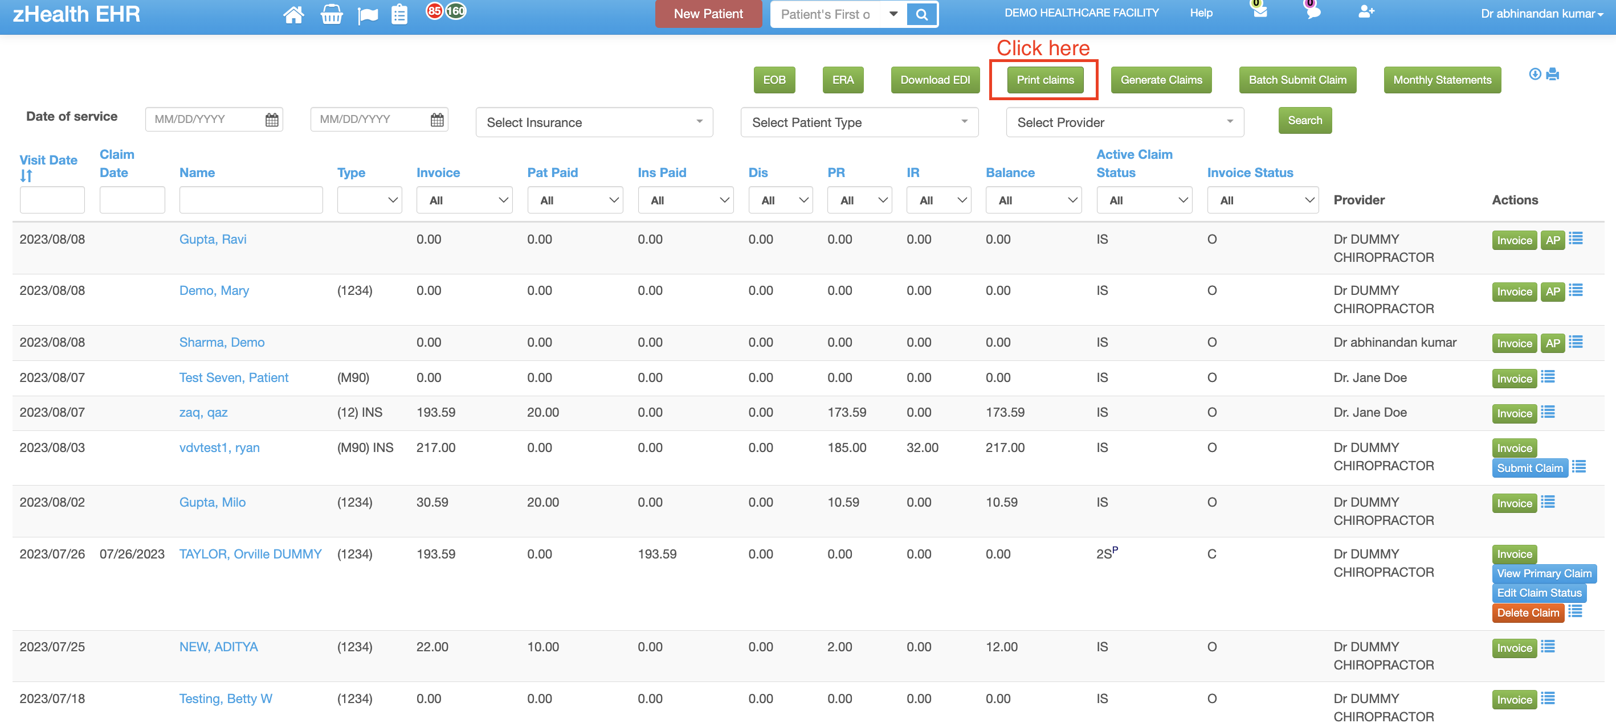Click Monthly Statements button
Image resolution: width=1616 pixels, height=723 pixels.
[1442, 80]
